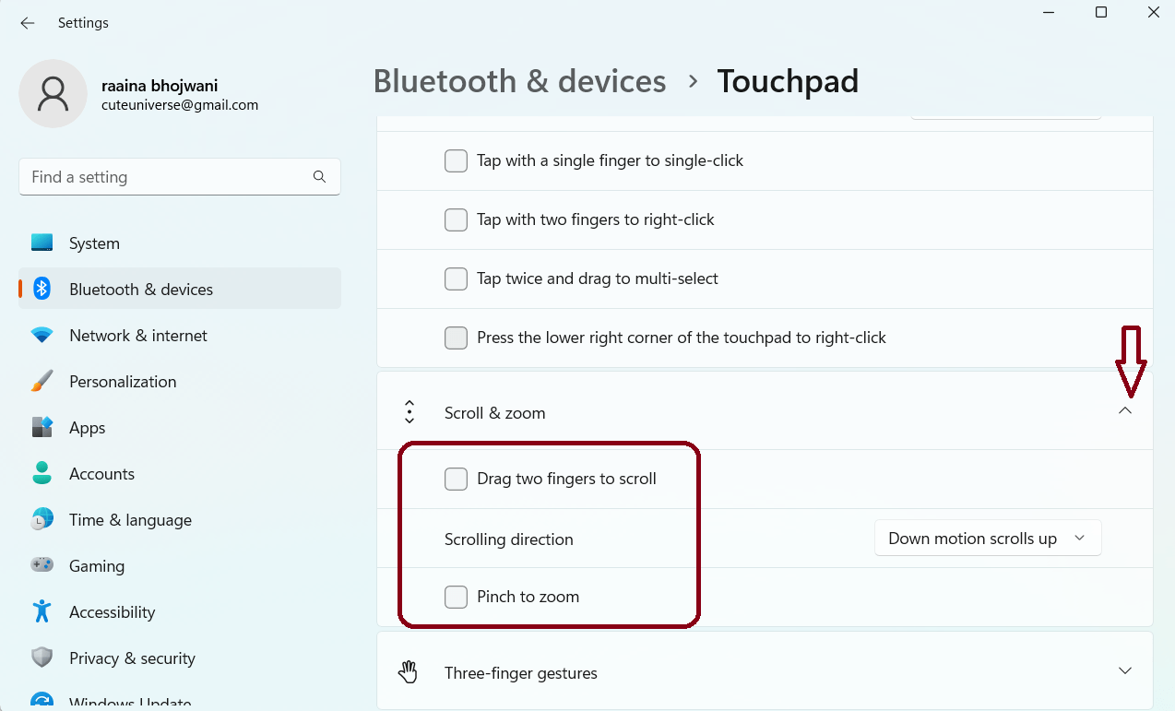Click the back arrow at top left
This screenshot has height=711, width=1175.
pyautogui.click(x=27, y=23)
